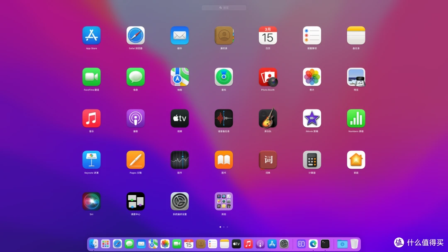Open GarageBand guitar icon
Viewport: 448px width, 252px height.
tap(268, 118)
